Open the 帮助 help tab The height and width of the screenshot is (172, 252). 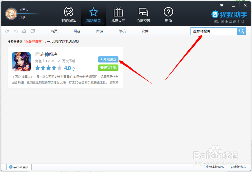point(168,15)
